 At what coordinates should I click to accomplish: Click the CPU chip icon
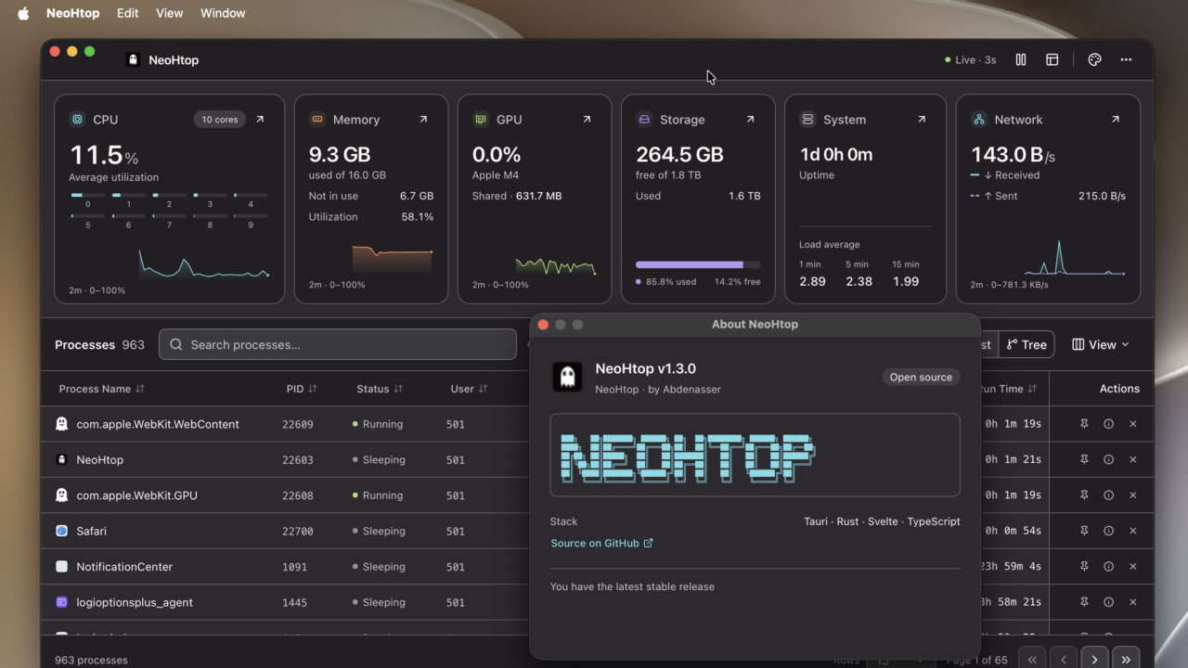click(77, 119)
